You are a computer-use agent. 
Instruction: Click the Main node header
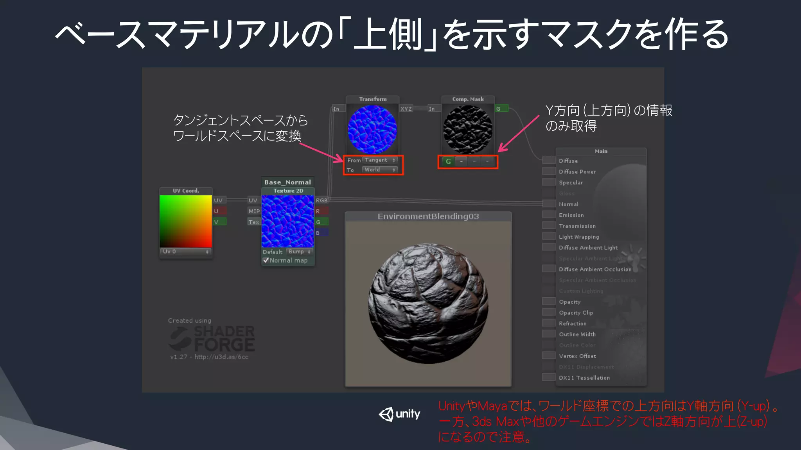coord(601,151)
